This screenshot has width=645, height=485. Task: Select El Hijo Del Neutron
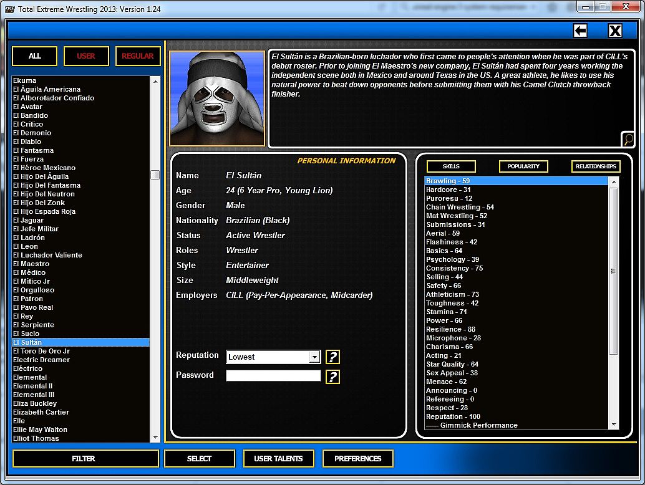(80, 194)
